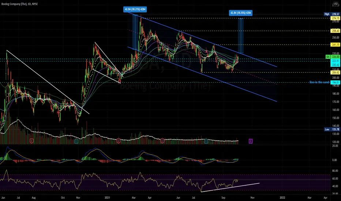Click the teal earnings E marker in late July 2021

tap(206, 141)
